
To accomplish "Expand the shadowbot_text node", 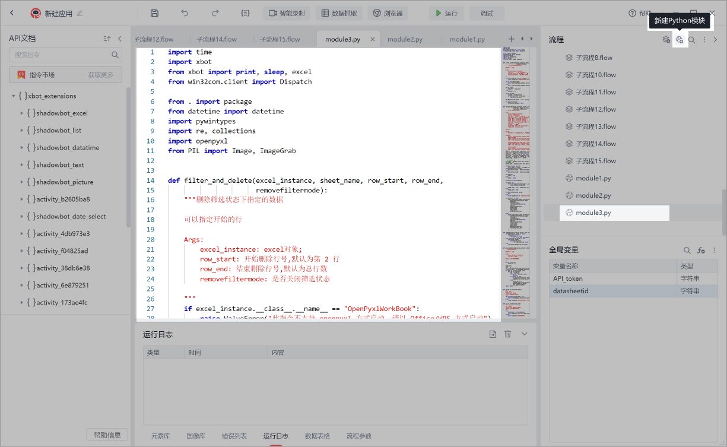I will tap(21, 164).
